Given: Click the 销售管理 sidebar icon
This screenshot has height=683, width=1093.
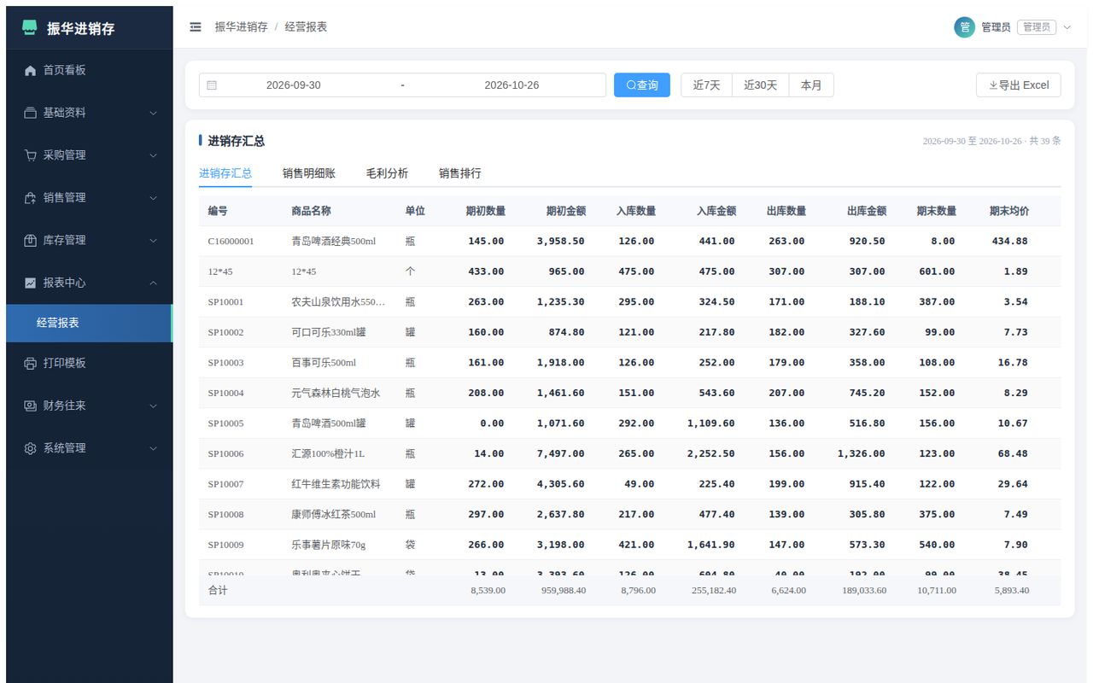Looking at the screenshot, I should pyautogui.click(x=30, y=197).
